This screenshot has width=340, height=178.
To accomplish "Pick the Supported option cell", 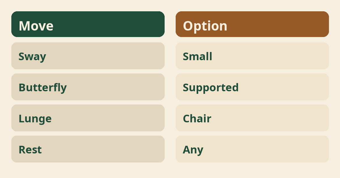I will coord(252,87).
